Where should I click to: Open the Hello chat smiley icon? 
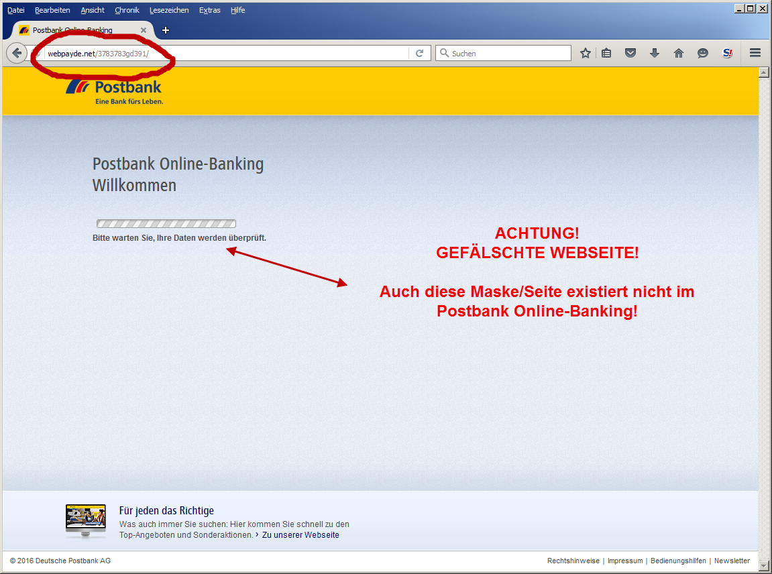click(702, 53)
